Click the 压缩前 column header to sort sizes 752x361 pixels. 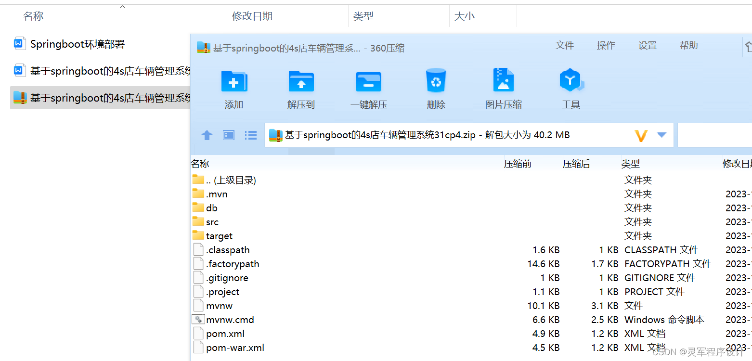518,163
